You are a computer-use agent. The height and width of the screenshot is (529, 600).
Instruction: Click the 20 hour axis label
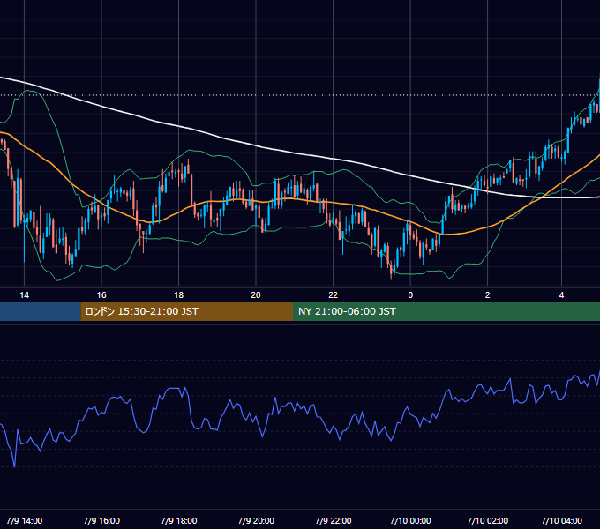(256, 295)
